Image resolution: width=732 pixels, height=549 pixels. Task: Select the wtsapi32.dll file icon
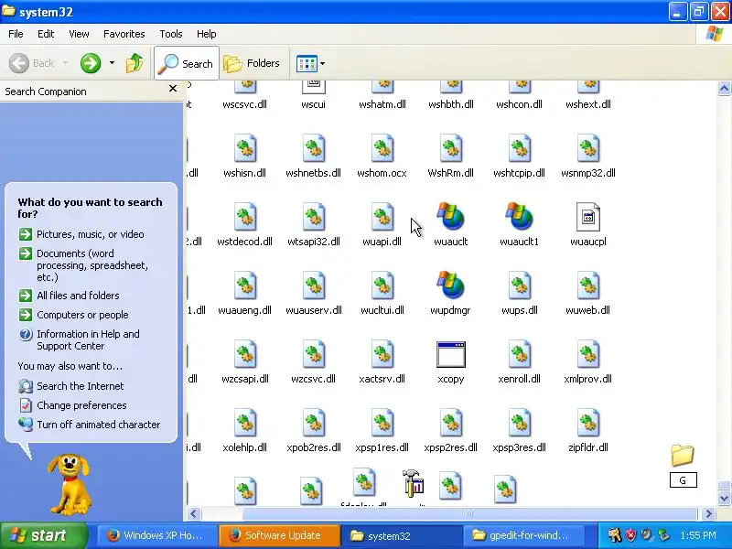(x=313, y=217)
